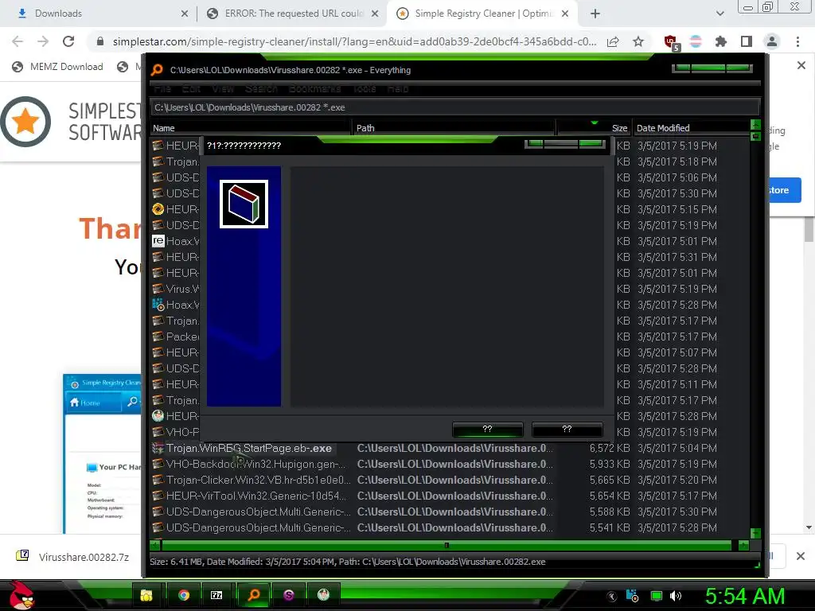
Task: Open Search menu in Everything
Action: click(x=261, y=89)
